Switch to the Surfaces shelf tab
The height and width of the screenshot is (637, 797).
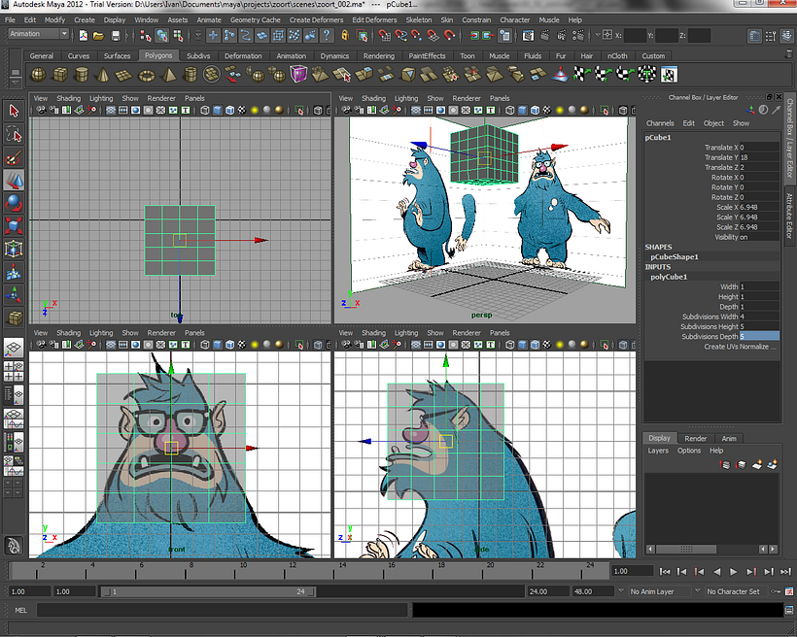click(117, 56)
